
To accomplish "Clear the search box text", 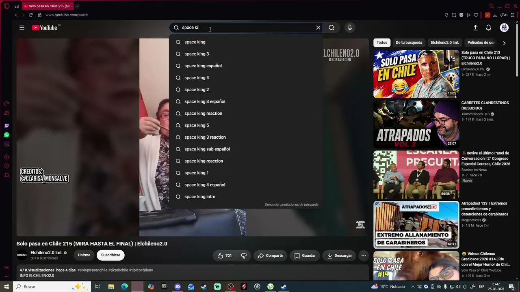I will (x=318, y=28).
